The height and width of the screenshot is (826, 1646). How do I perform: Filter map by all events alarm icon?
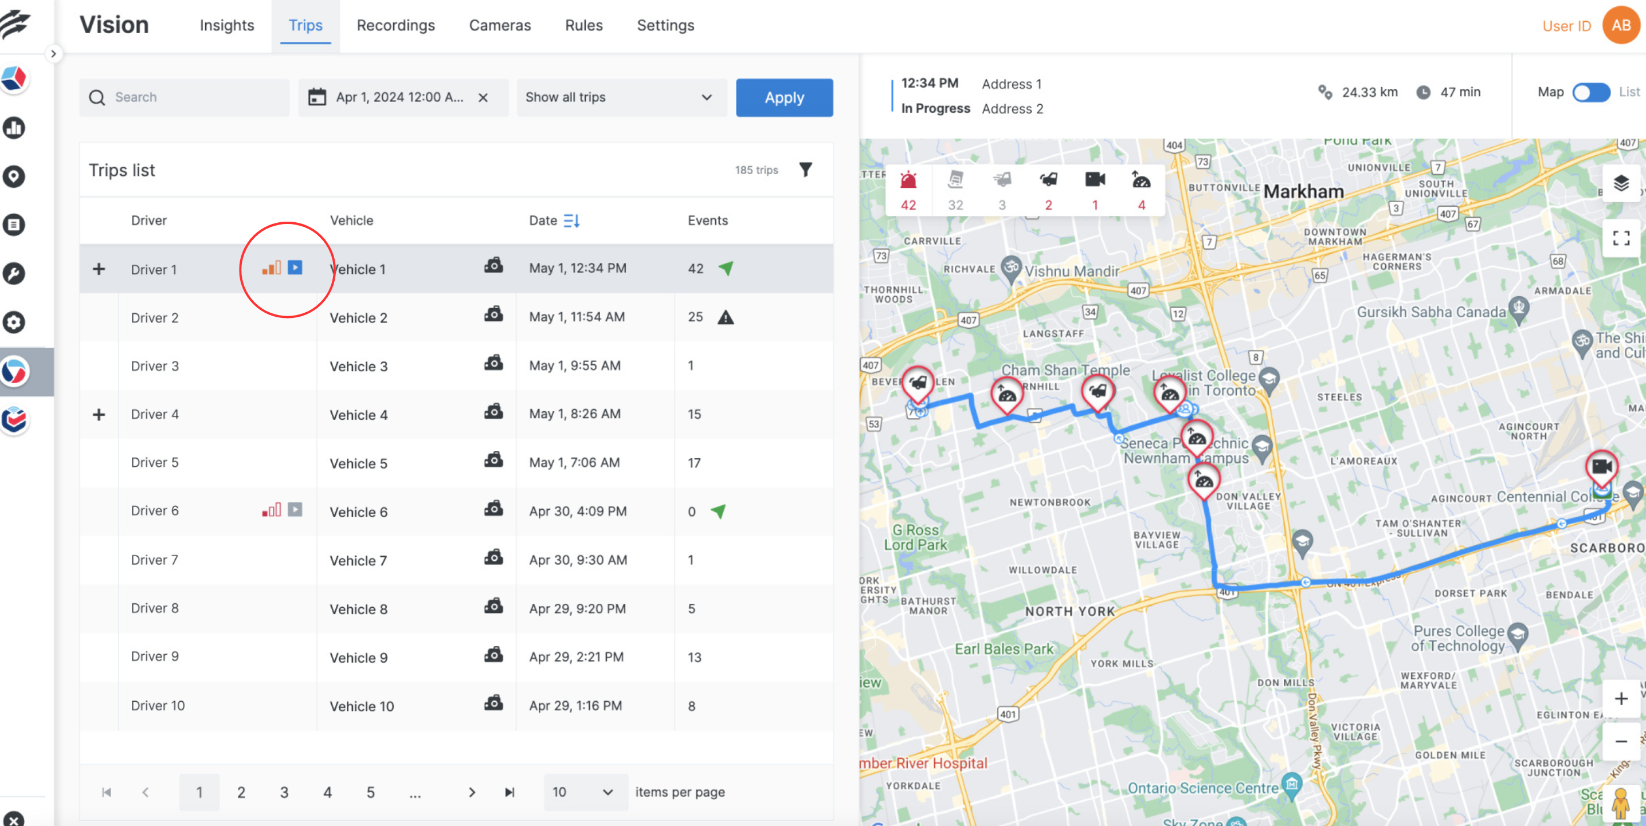(x=908, y=190)
